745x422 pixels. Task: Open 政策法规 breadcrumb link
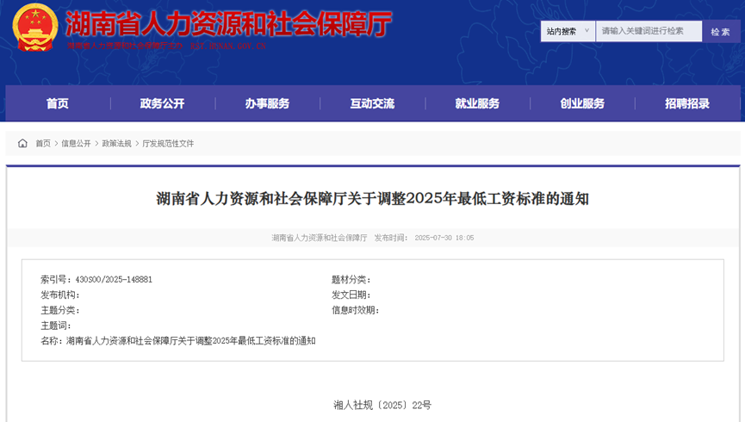click(116, 144)
